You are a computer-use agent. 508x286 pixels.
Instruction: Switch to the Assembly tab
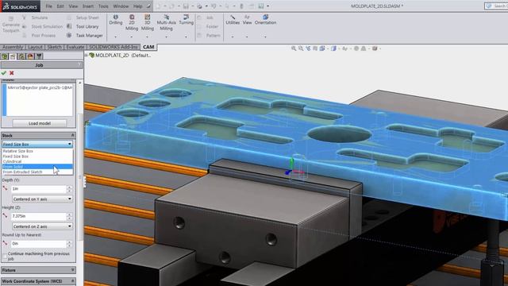[x=13, y=47]
